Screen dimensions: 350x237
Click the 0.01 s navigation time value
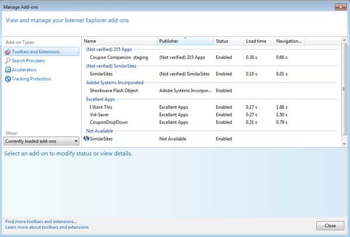(282, 74)
